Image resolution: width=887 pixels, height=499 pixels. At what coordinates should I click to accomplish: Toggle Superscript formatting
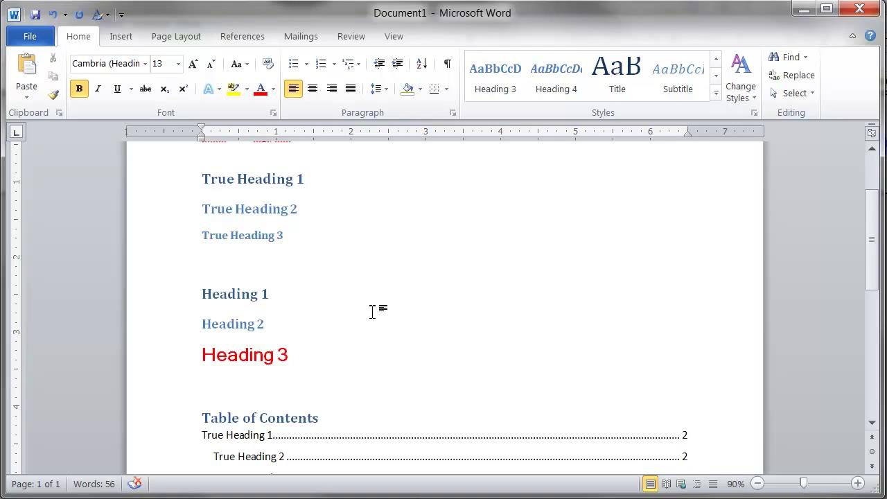click(183, 89)
